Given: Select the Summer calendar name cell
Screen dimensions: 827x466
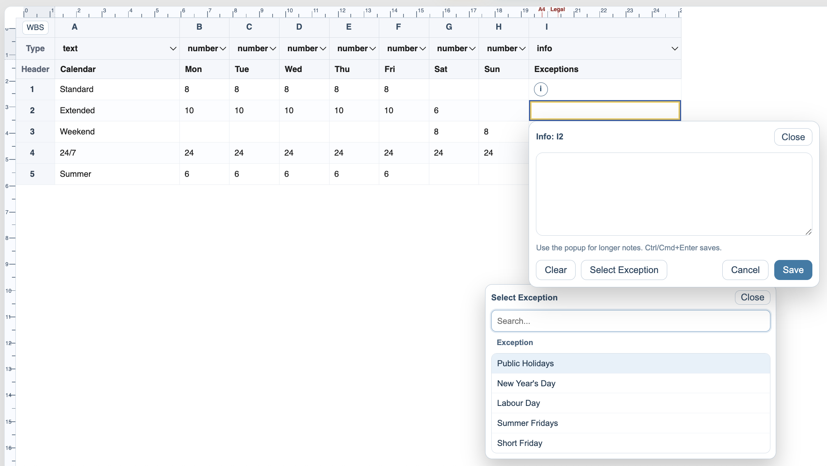Looking at the screenshot, I should tap(117, 174).
